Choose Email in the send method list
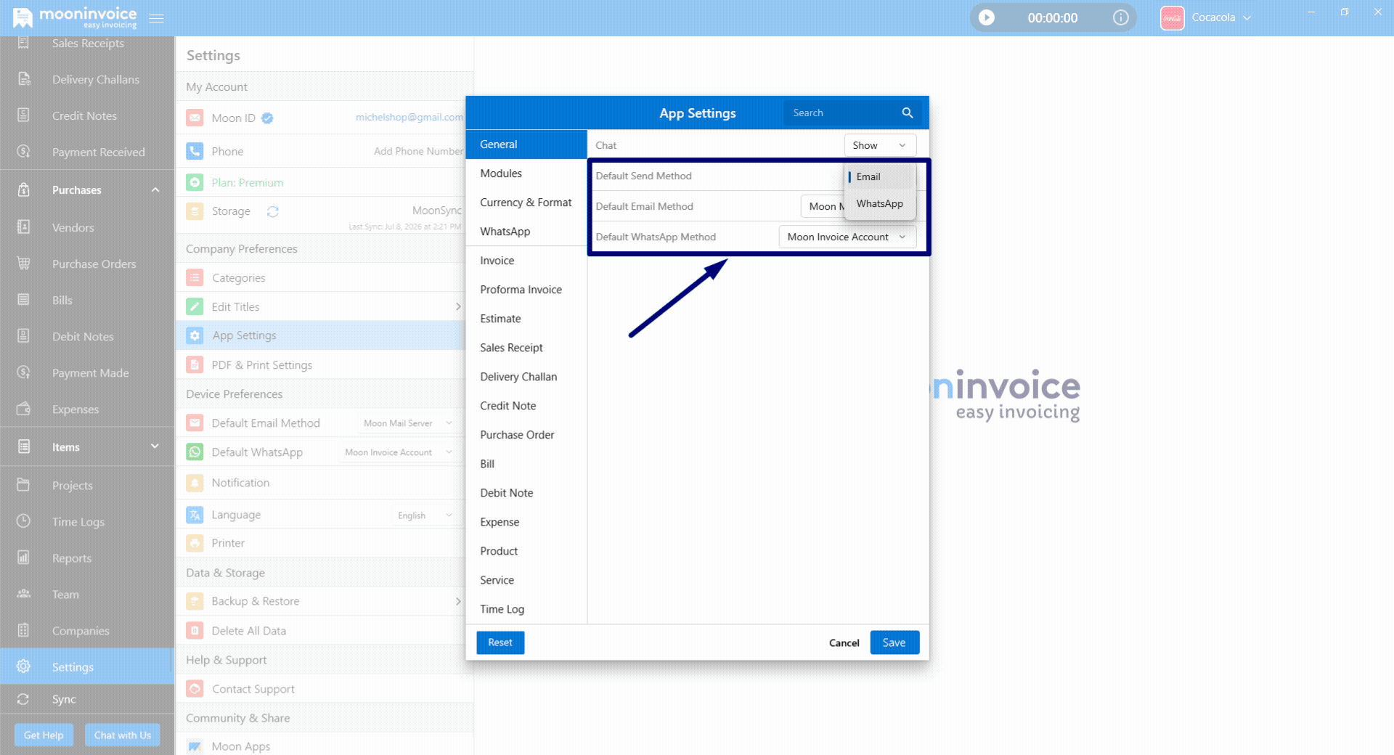 point(880,176)
